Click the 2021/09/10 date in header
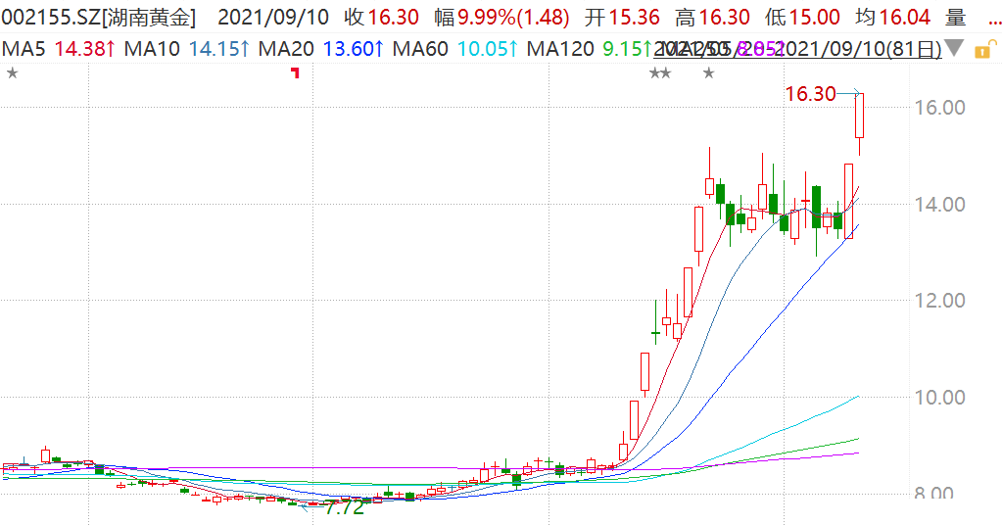The height and width of the screenshot is (525, 1002). 273,18
